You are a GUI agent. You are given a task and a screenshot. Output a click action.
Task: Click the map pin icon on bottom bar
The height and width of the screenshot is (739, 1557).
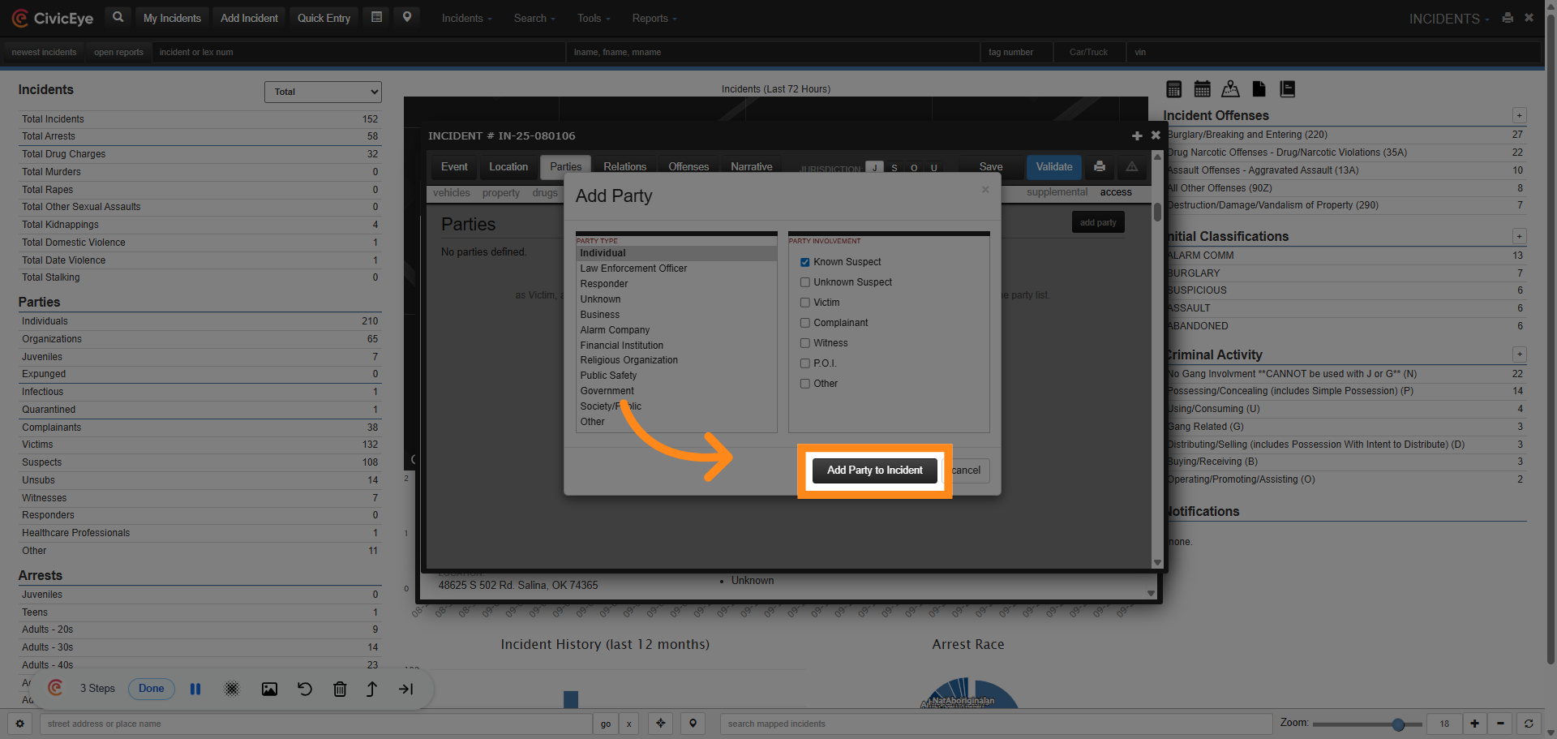point(693,724)
